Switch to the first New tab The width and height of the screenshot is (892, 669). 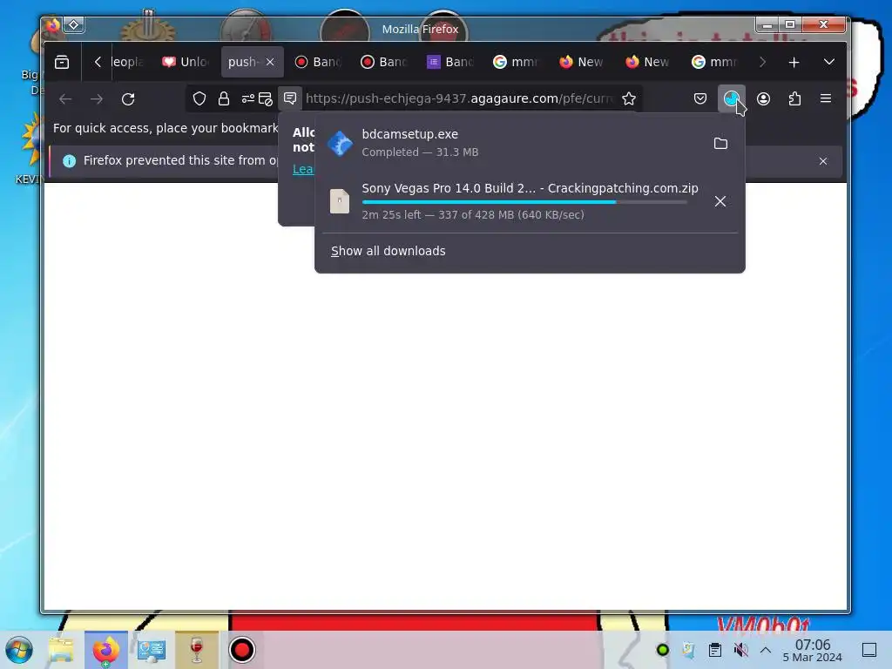click(582, 62)
